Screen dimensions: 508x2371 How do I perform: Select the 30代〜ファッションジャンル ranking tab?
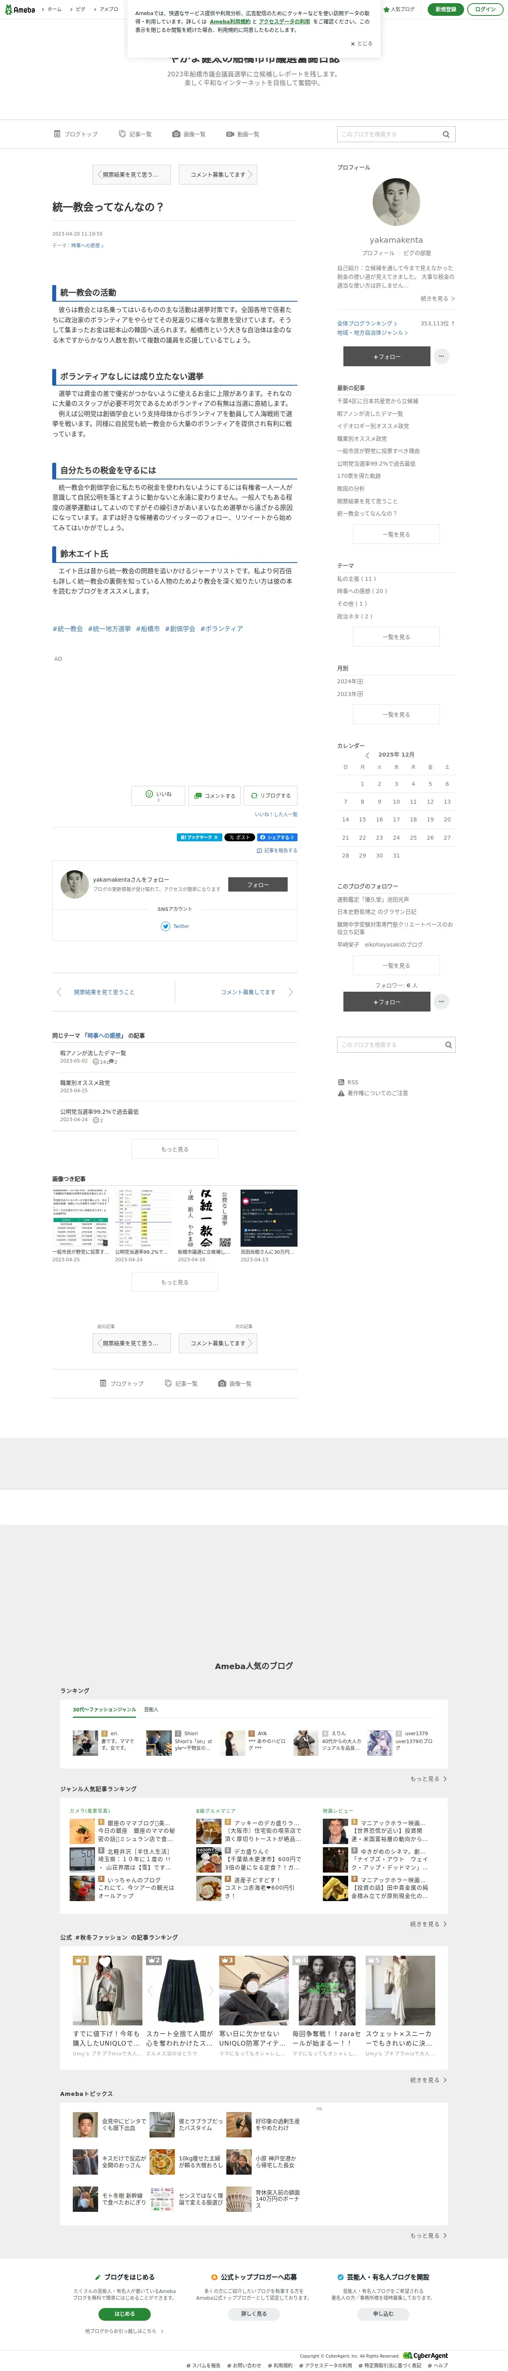(x=104, y=1709)
